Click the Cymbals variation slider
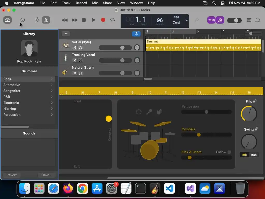265x199 pixels. (x=206, y=135)
